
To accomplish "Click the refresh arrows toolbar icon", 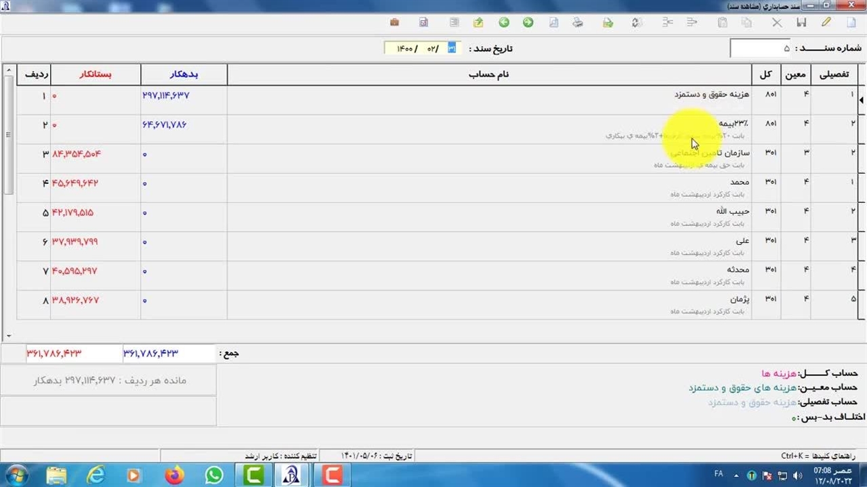I will [636, 22].
